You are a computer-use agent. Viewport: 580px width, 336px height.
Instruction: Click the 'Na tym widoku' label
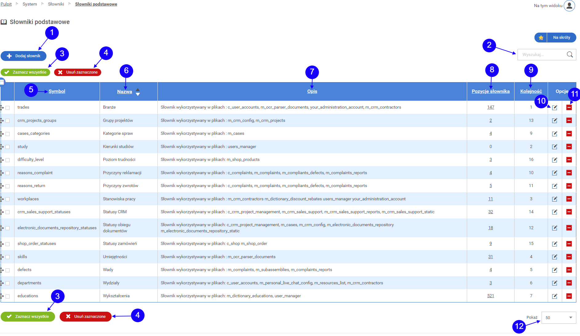pos(548,6)
